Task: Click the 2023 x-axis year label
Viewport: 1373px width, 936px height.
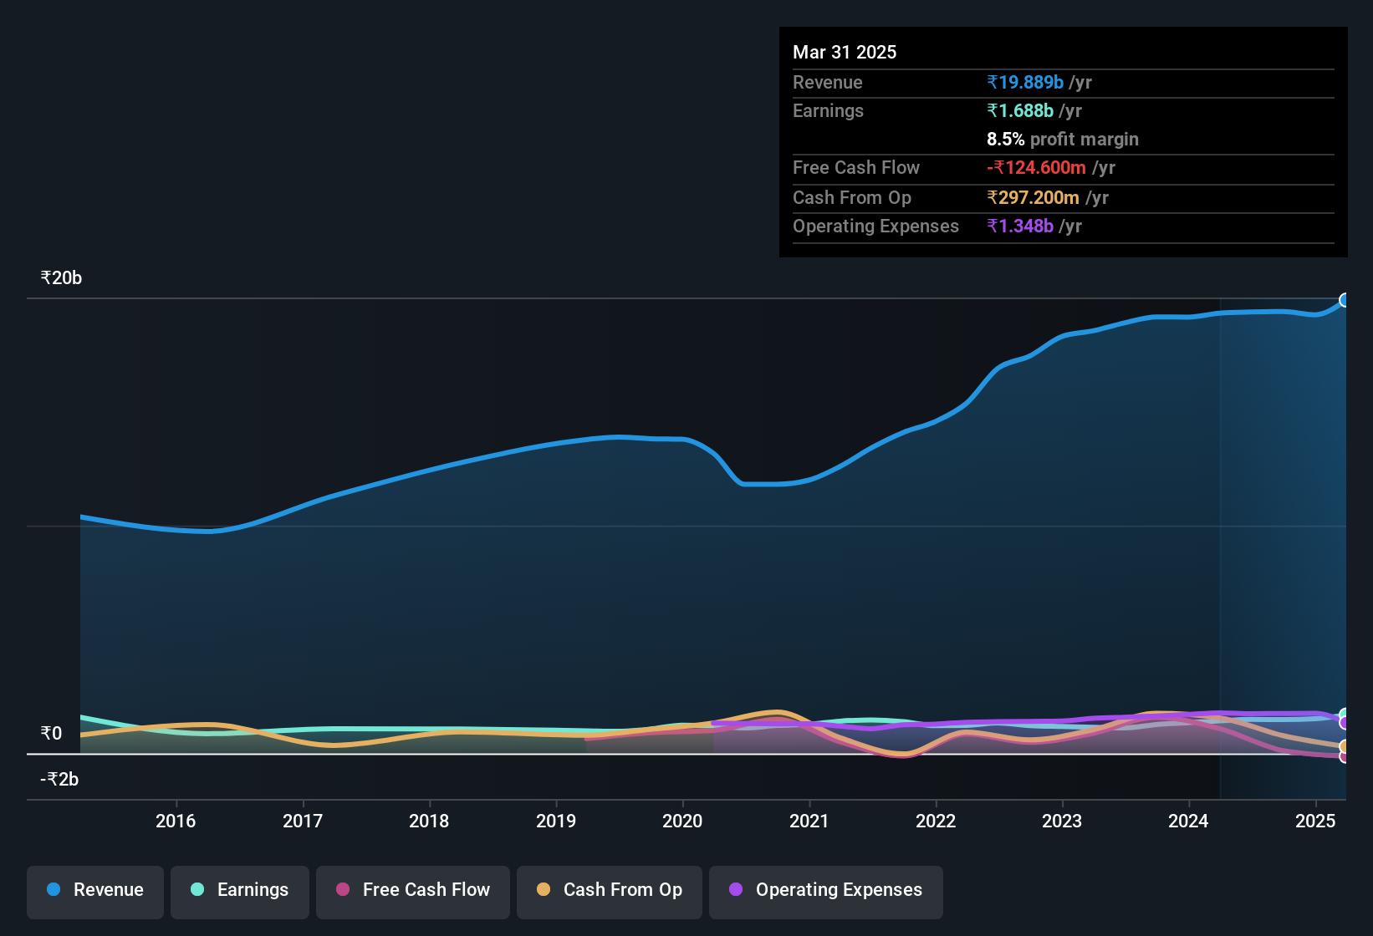Action: click(1062, 821)
